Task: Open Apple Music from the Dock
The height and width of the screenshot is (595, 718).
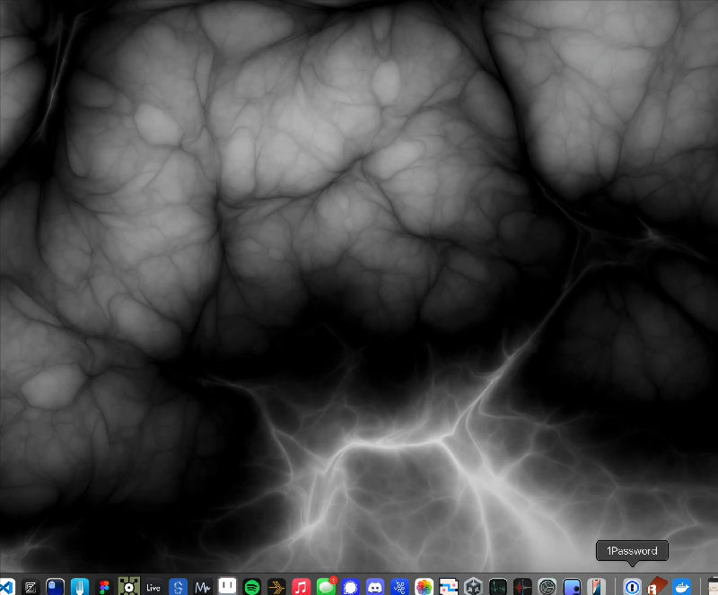Action: point(301,586)
